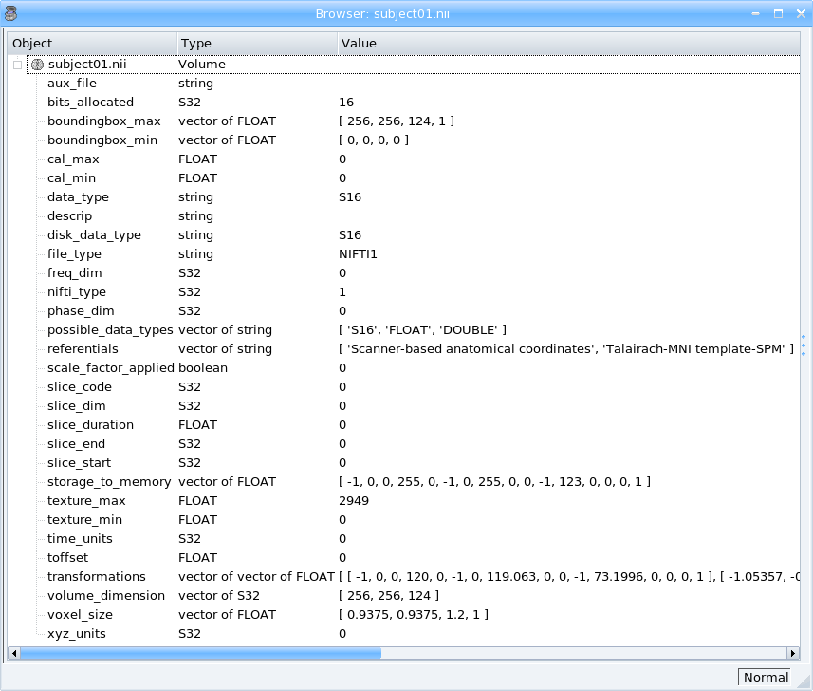The image size is (813, 691).
Task: Collapse the subject01.nii tree node
Action: coord(16,64)
